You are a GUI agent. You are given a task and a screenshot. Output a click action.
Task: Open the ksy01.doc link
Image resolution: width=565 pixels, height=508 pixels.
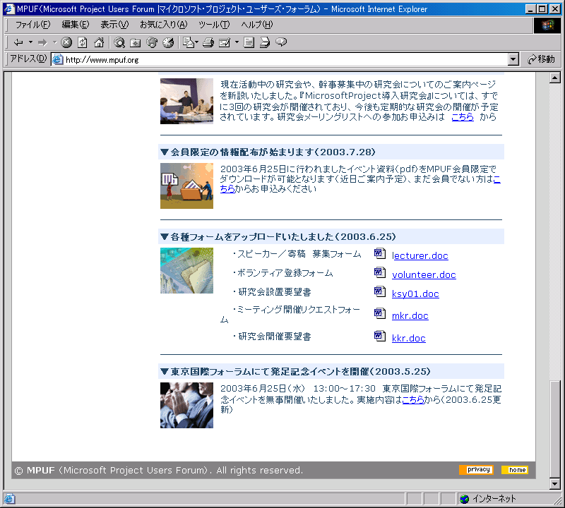click(415, 294)
